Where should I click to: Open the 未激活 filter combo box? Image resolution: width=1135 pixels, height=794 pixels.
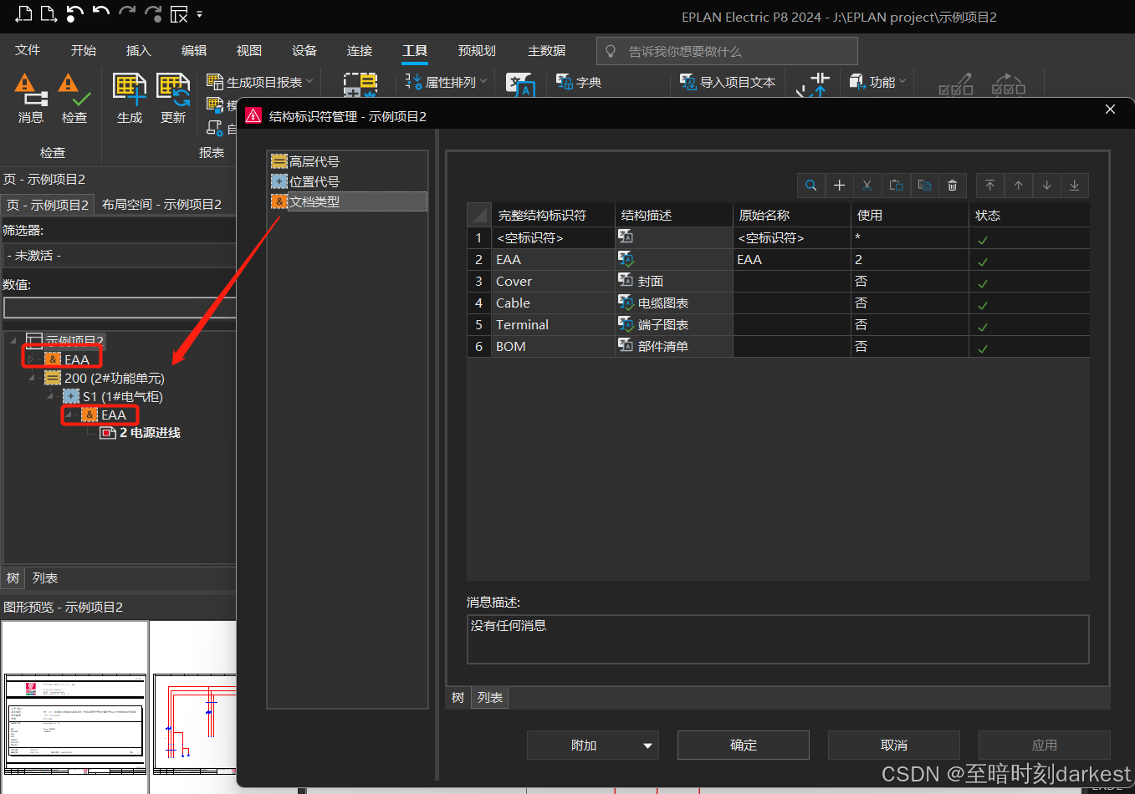119,255
